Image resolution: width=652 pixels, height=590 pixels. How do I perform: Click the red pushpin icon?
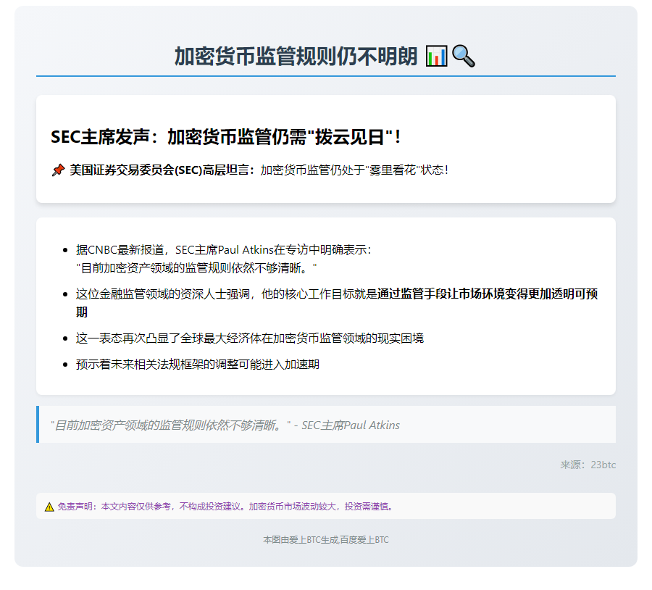pos(59,170)
